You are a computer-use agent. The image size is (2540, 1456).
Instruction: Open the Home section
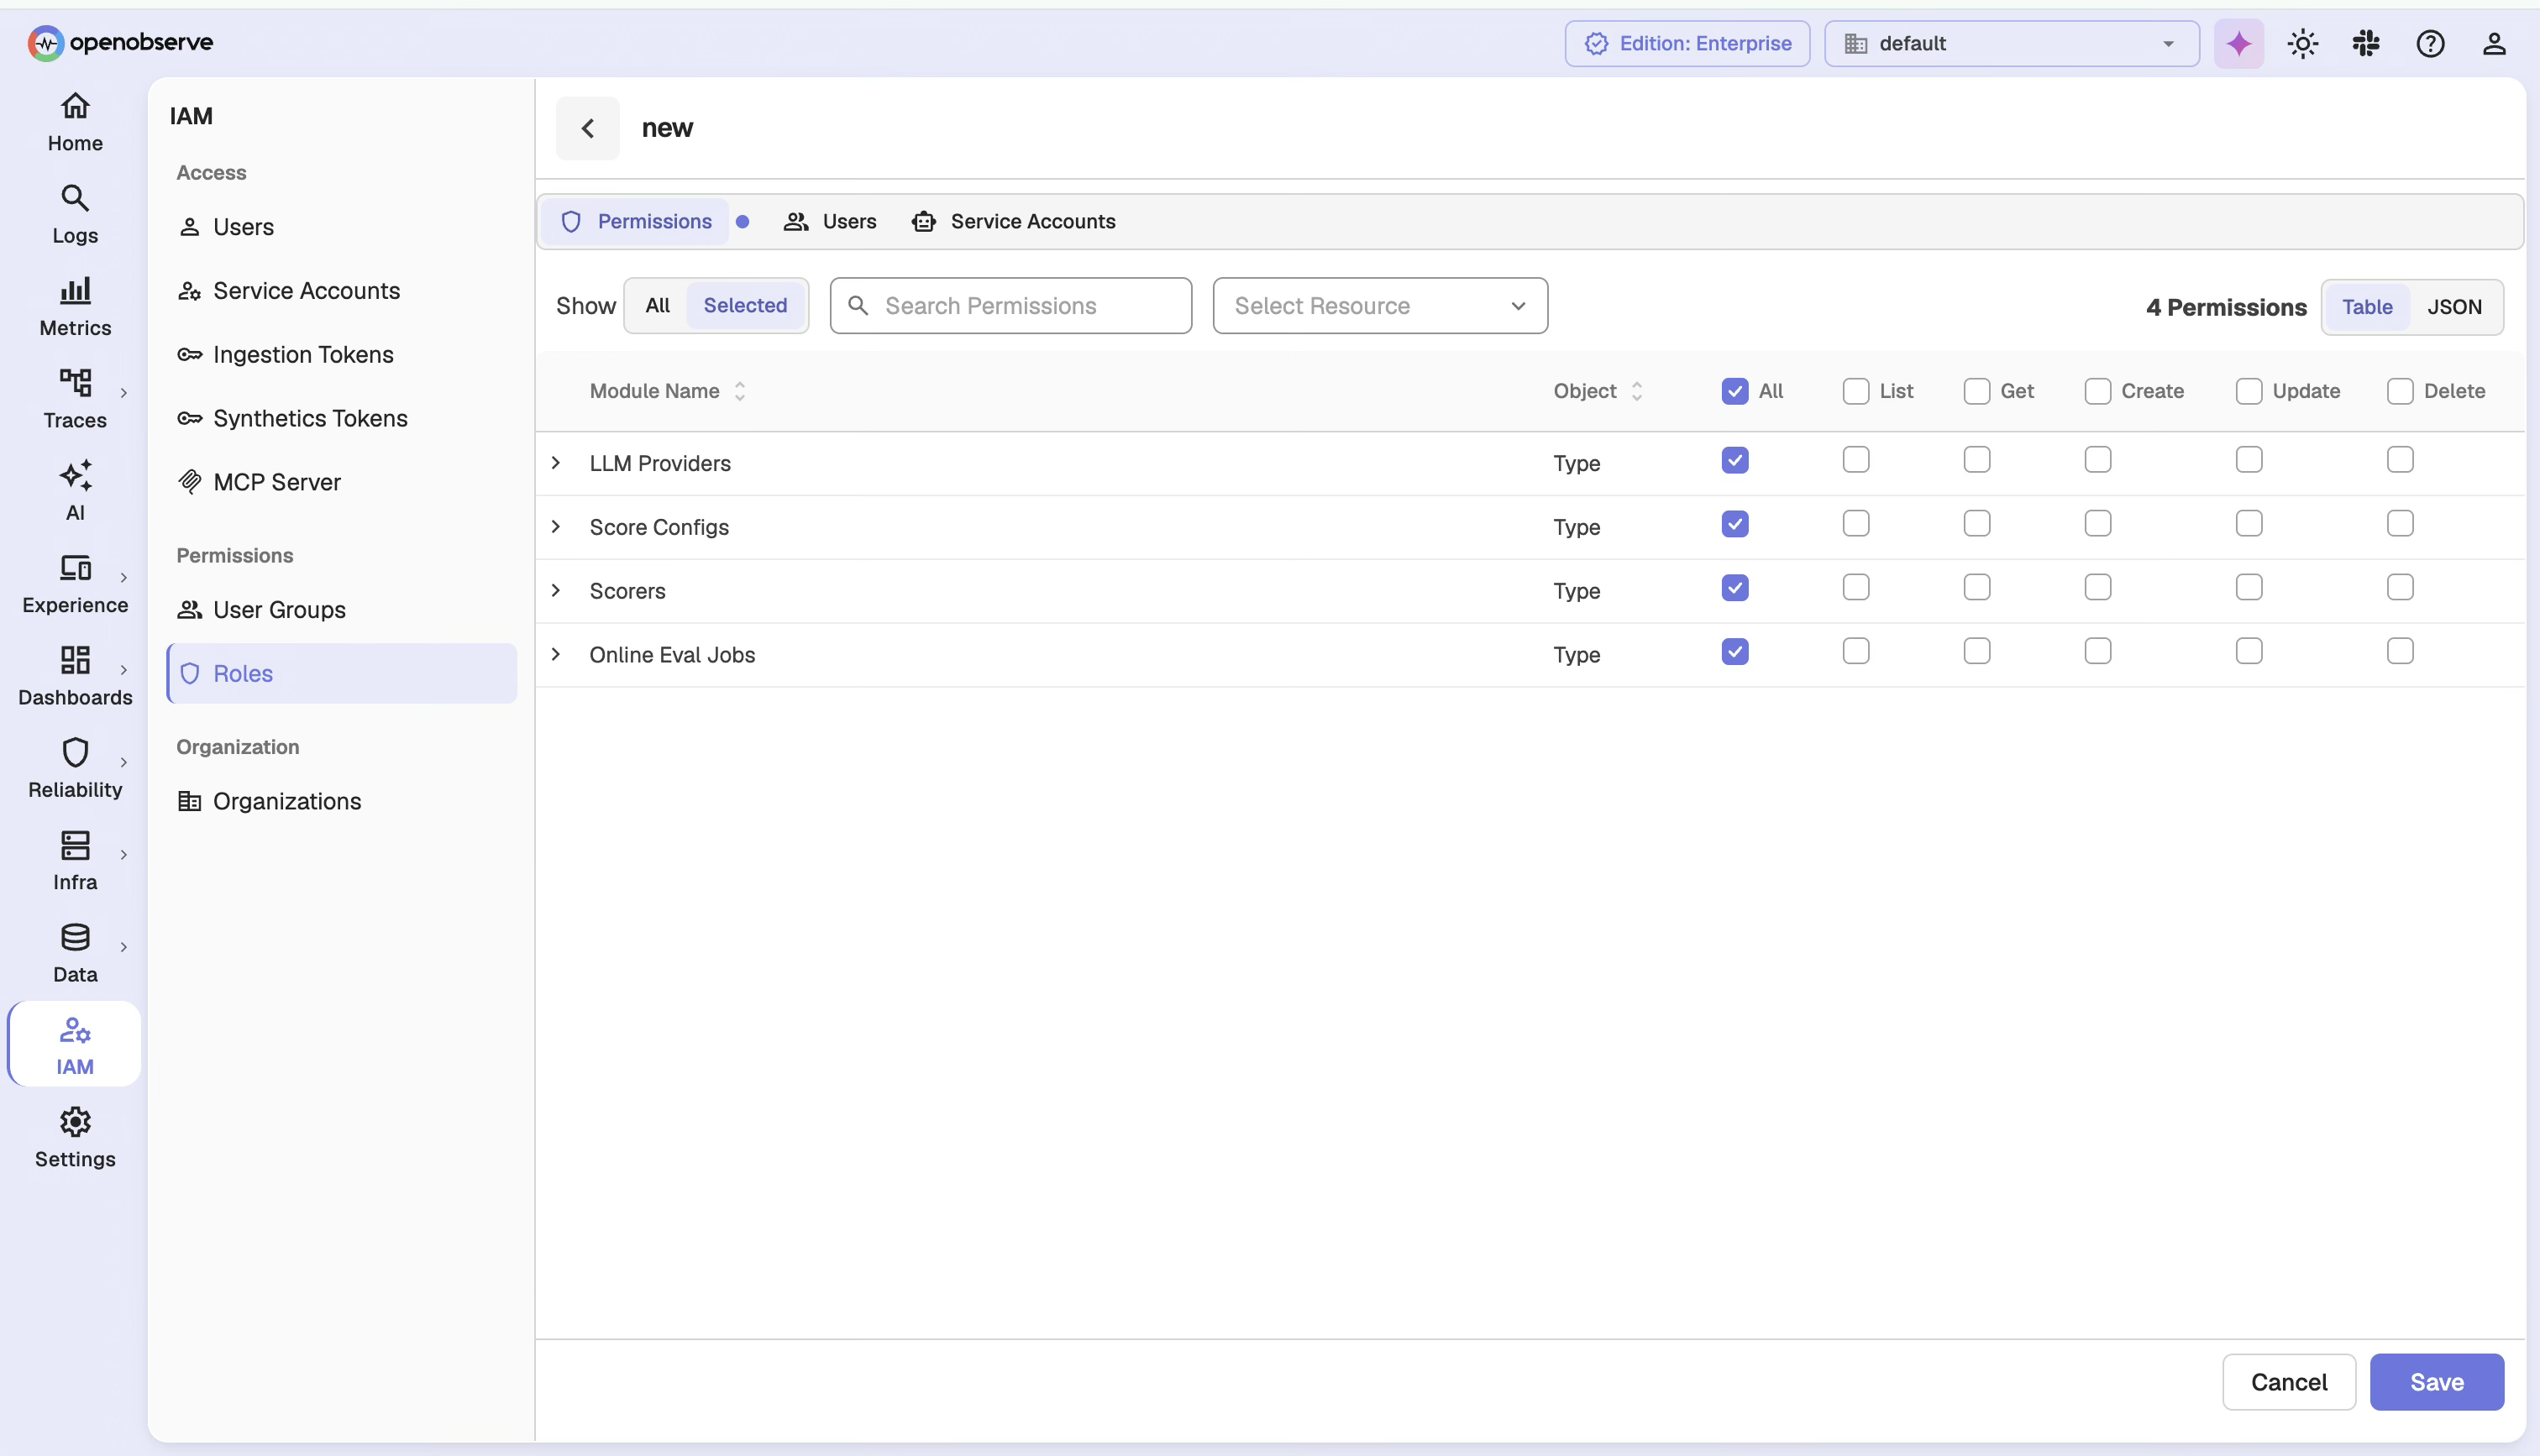pos(75,123)
